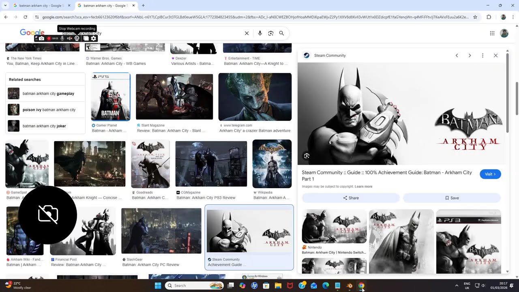Select second batman arkham city tab
Image resolution: width=519 pixels, height=292 pixels.
105,6
